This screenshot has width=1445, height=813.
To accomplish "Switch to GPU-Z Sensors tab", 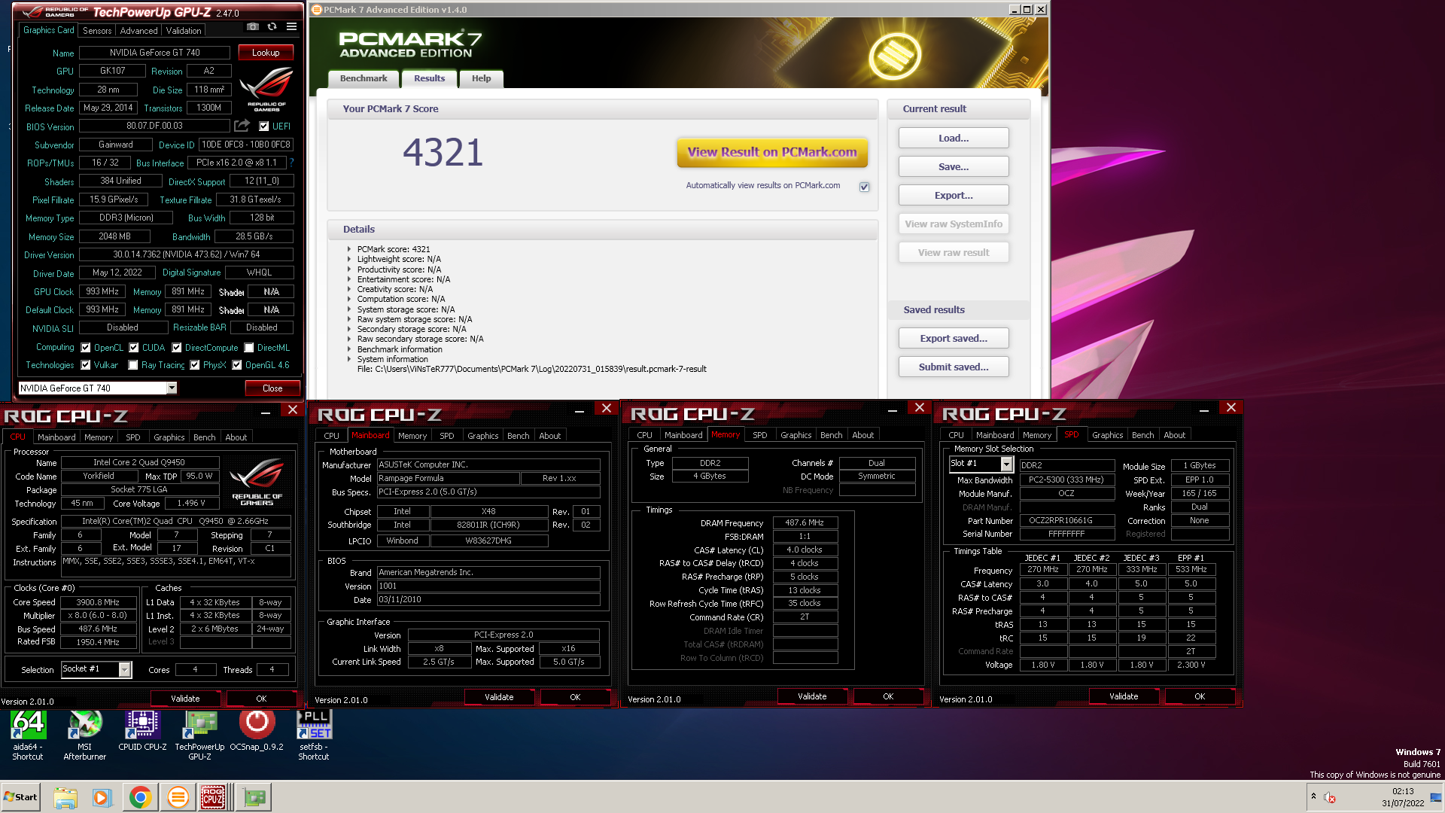I will (97, 31).
